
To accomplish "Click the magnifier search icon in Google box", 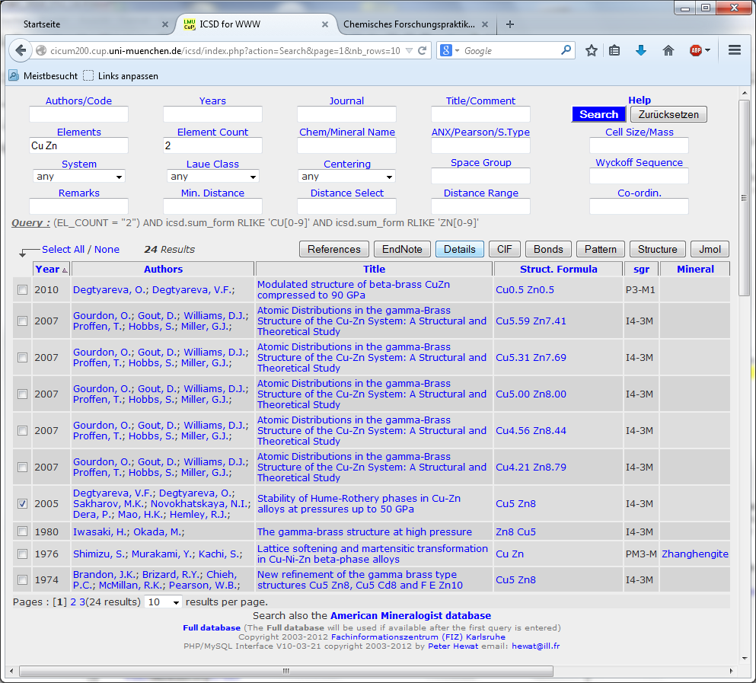I will pos(566,51).
